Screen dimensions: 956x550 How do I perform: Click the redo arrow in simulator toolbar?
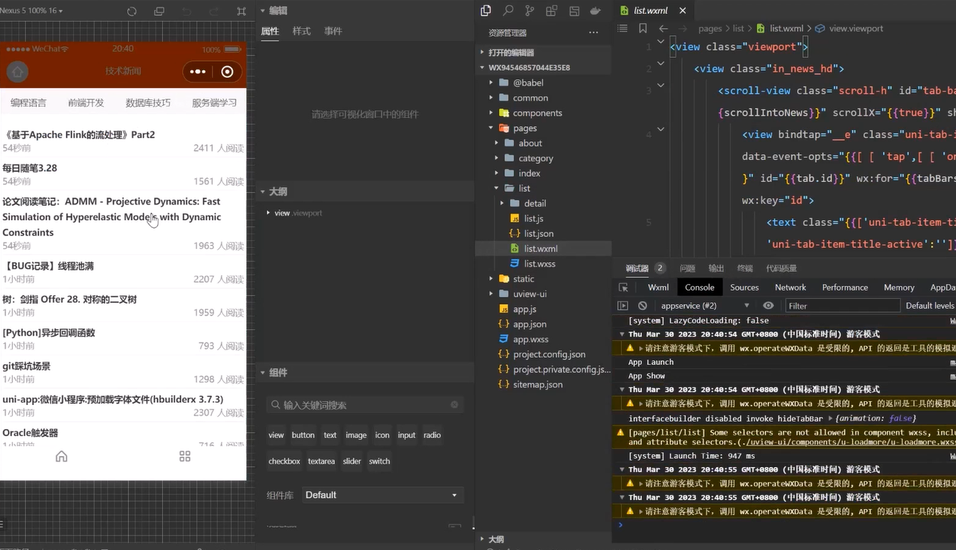[214, 11]
